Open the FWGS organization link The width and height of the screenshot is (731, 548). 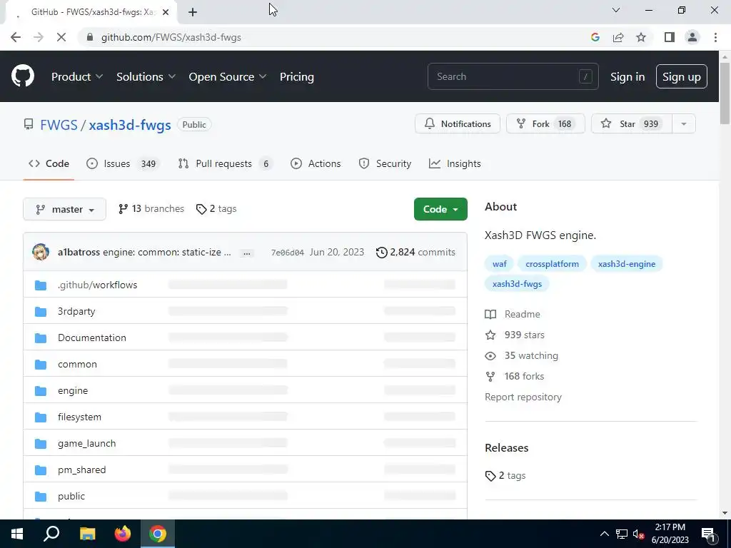coord(59,125)
